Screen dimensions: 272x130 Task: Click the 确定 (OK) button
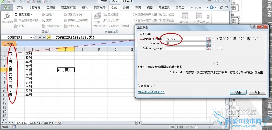coord(238,92)
